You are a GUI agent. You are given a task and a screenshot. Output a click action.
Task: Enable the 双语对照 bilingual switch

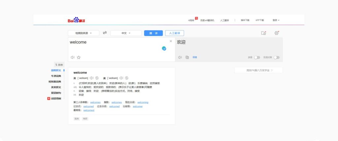[x=276, y=57]
